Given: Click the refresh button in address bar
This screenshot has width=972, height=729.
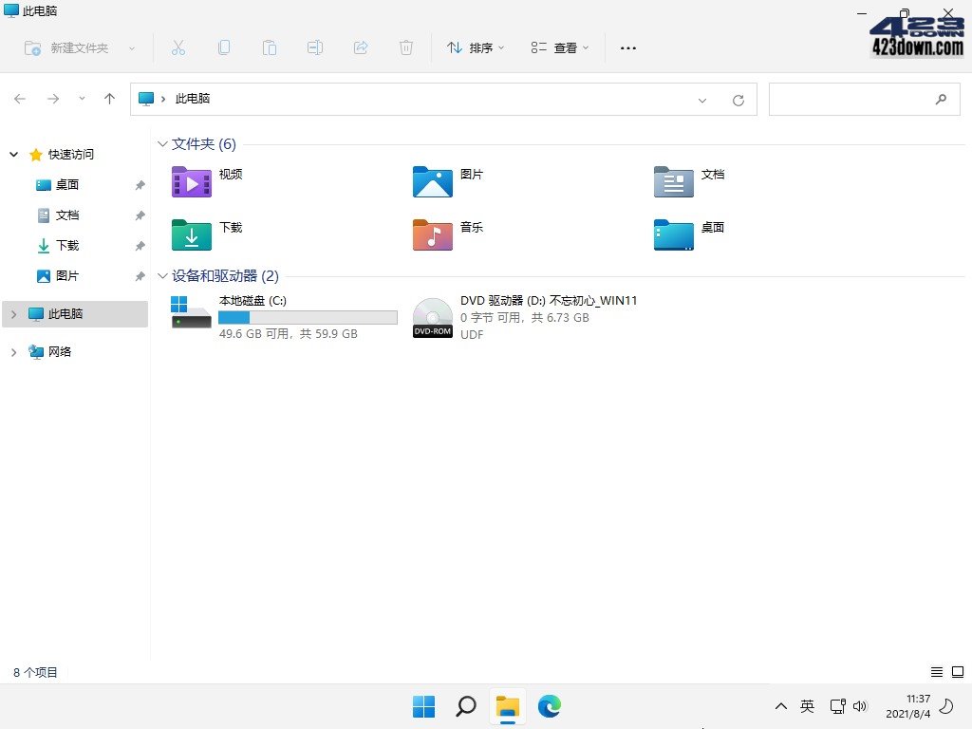Looking at the screenshot, I should 738,100.
